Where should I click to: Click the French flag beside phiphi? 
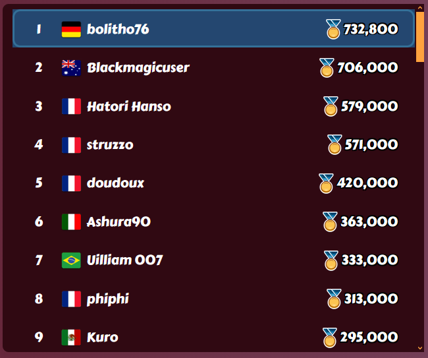point(71,299)
